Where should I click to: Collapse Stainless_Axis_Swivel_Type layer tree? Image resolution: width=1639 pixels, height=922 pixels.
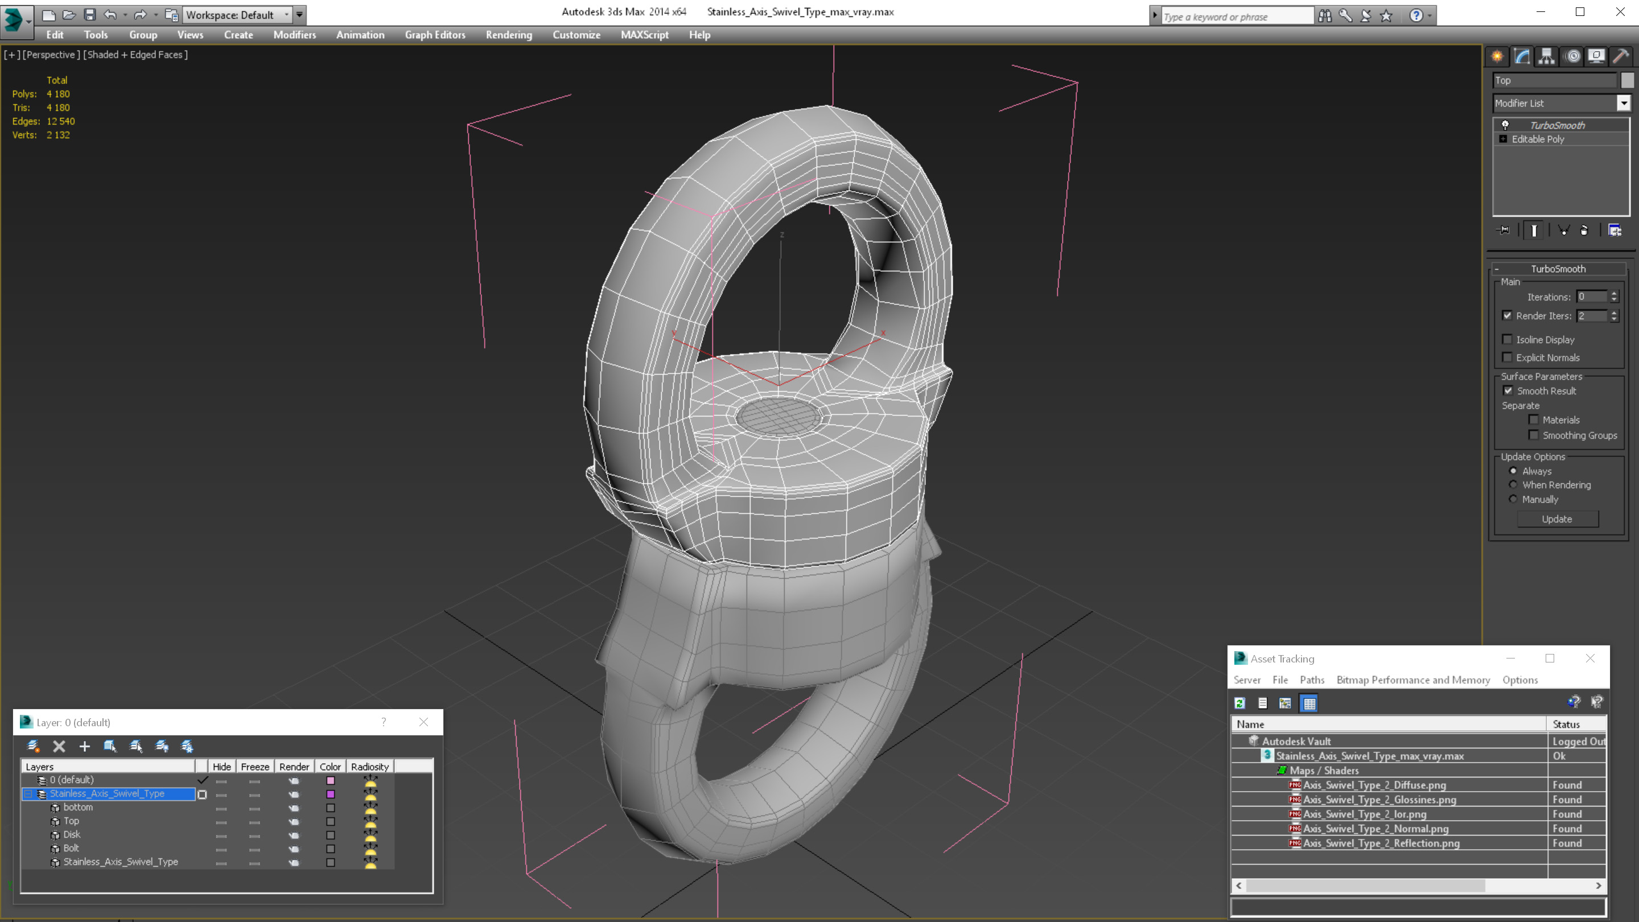pos(28,793)
